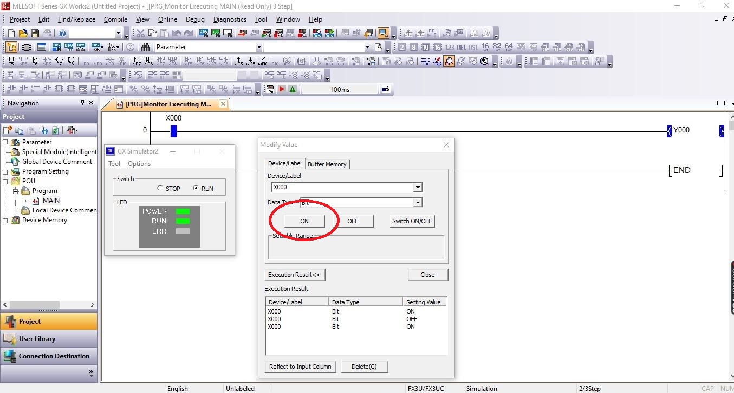
Task: Click the caF10 invert operation icon
Action: point(263,61)
